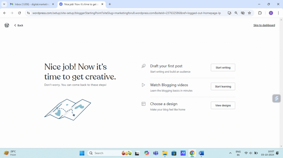Click the zoom magnifier icon in address bar
Image resolution: width=283 pixels, height=158 pixels.
(236, 13)
